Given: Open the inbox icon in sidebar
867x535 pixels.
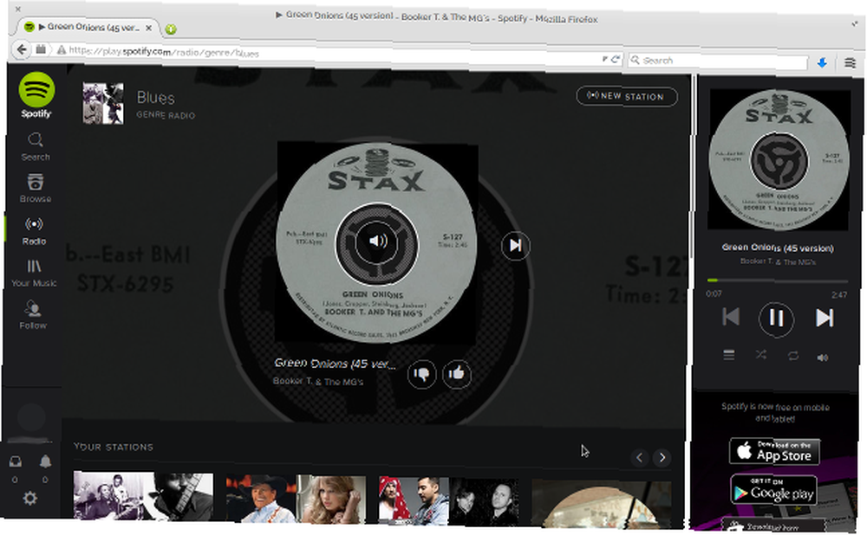Looking at the screenshot, I should (x=16, y=461).
